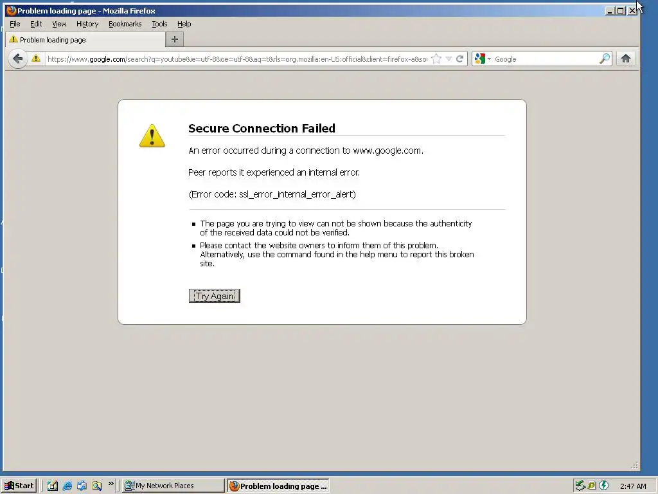658x494 pixels.
Task: Close the Firefox window
Action: (x=632, y=11)
